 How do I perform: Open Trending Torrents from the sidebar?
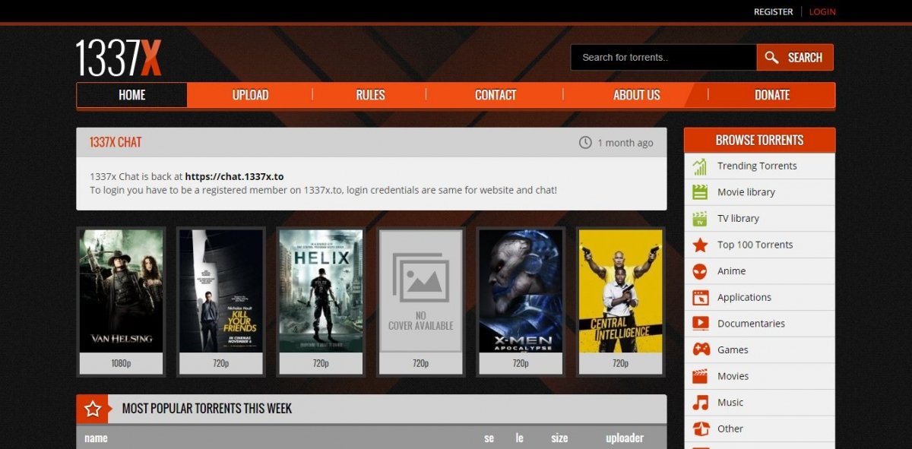click(x=757, y=166)
